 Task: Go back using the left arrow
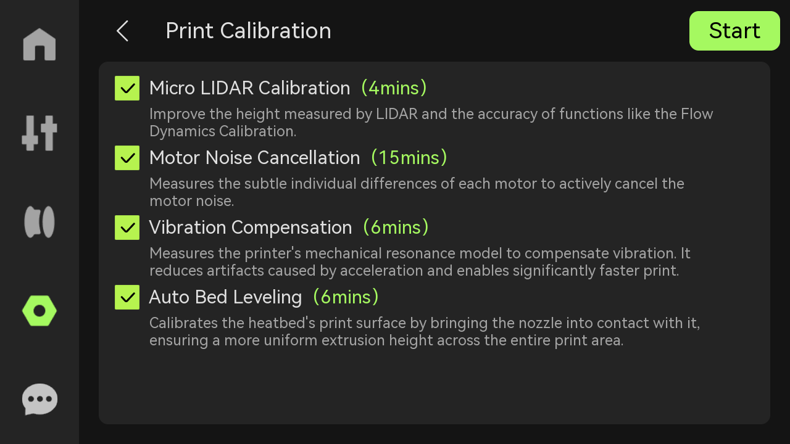click(x=123, y=31)
